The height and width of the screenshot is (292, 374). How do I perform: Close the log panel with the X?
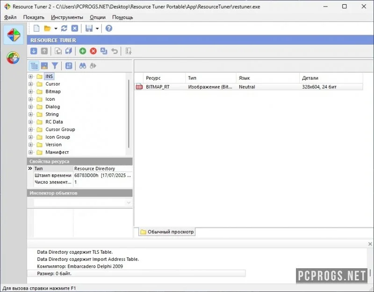[x=370, y=244]
